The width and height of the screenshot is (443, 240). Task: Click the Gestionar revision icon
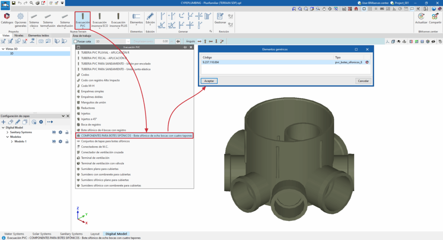(220, 18)
